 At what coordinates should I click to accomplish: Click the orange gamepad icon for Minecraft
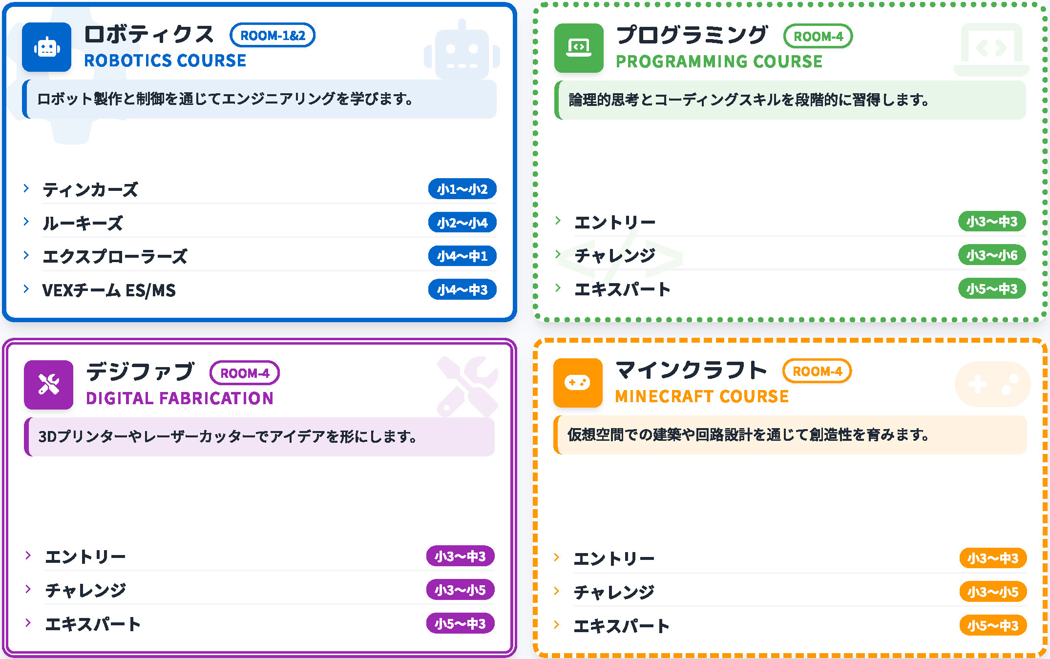(x=578, y=383)
